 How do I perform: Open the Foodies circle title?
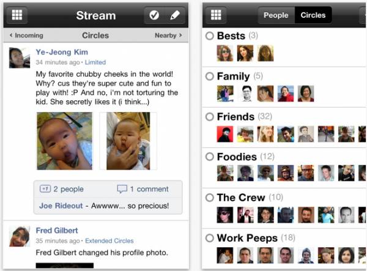[237, 157]
